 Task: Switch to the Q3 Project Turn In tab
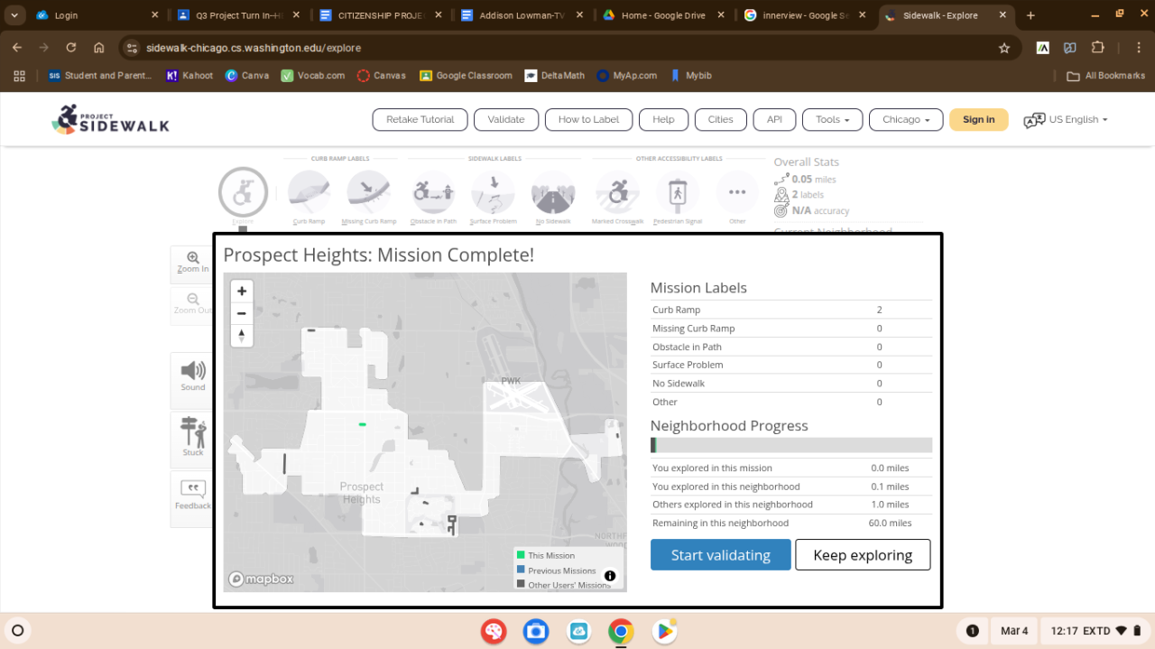(238, 15)
